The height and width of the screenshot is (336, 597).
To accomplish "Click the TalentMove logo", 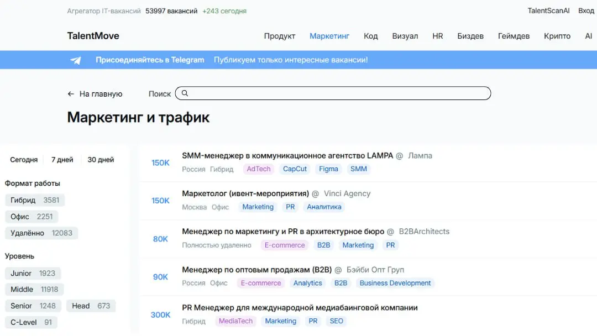I will [93, 35].
